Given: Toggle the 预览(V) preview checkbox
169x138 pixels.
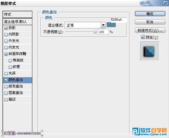Looking at the screenshot, I should point(143,37).
